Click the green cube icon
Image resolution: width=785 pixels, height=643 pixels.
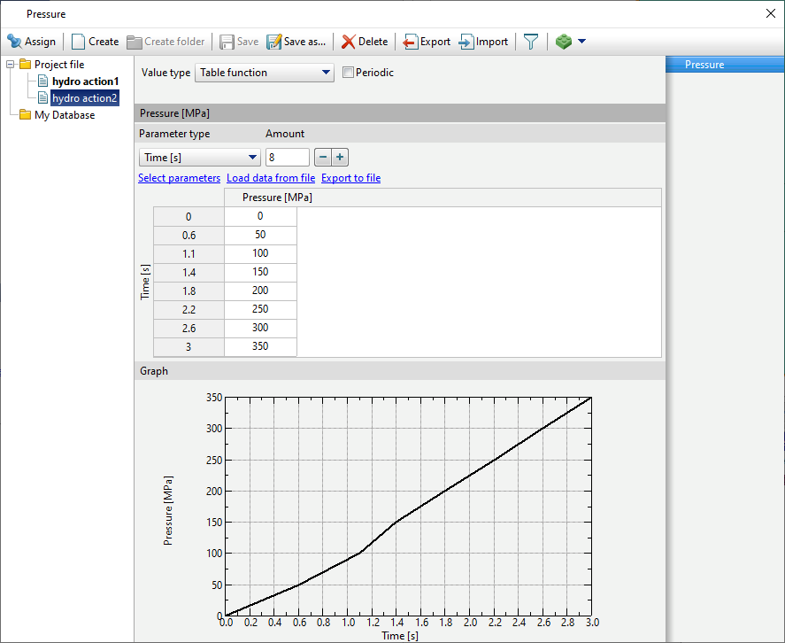[563, 42]
